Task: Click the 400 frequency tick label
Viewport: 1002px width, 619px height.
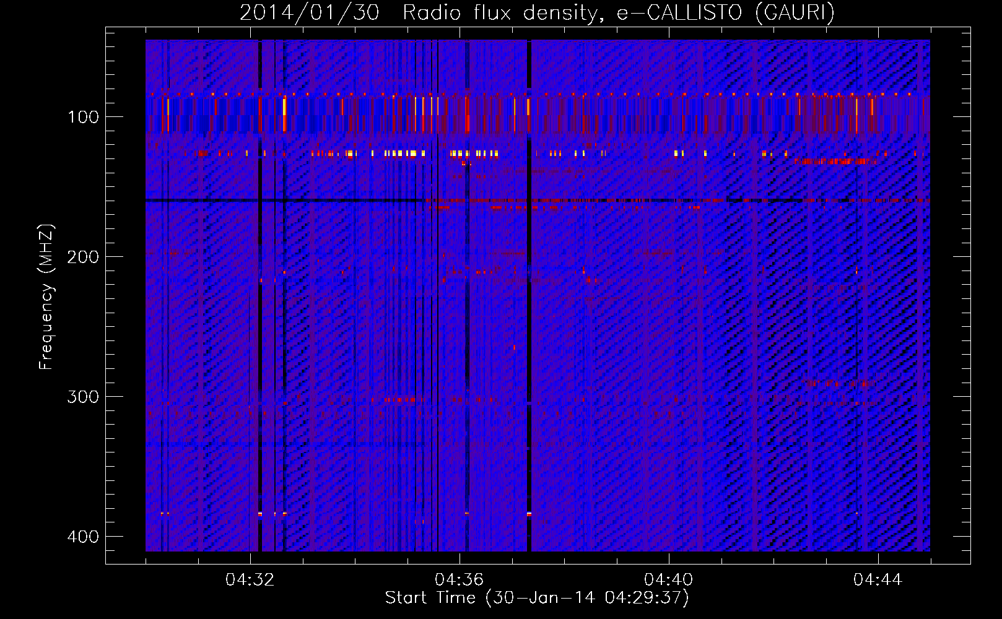Action: click(83, 537)
